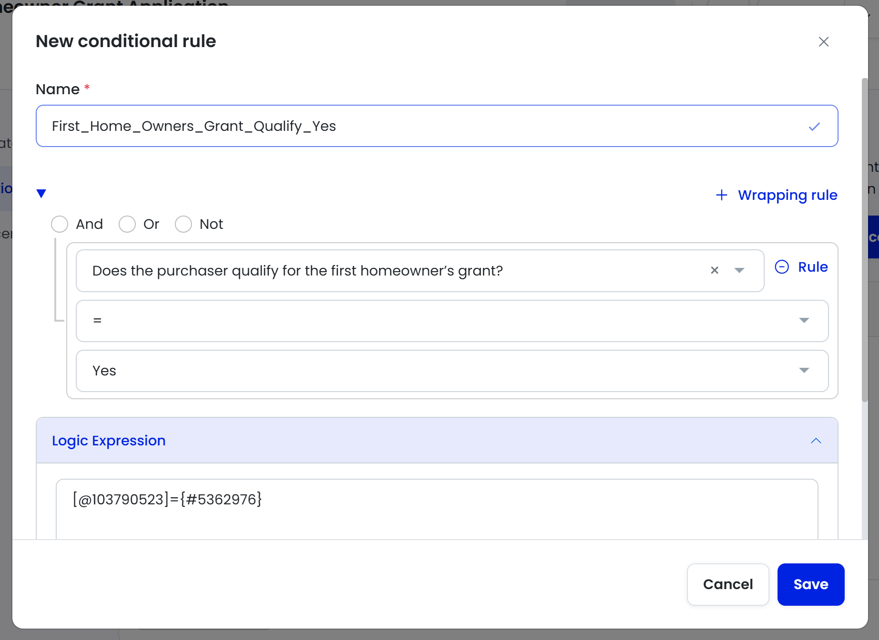Collapse the rule group with the blue triangle
The image size is (879, 640).
tap(41, 193)
